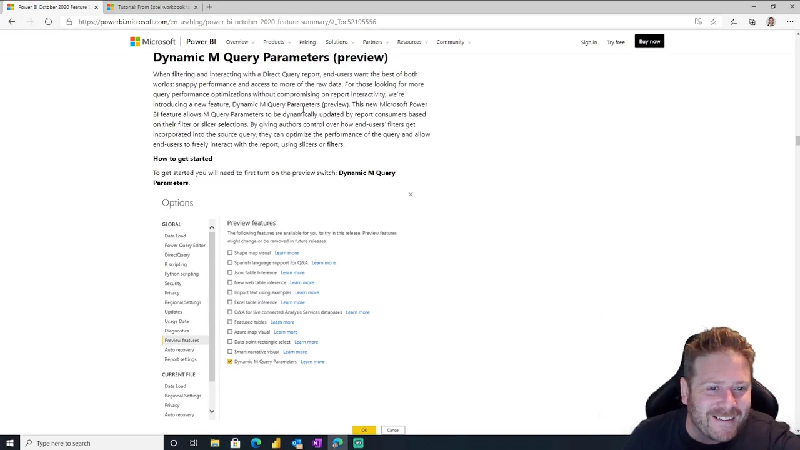Close the Tutorial From Excel workbook tab
Screen dimensions: 800x450
click(196, 7)
